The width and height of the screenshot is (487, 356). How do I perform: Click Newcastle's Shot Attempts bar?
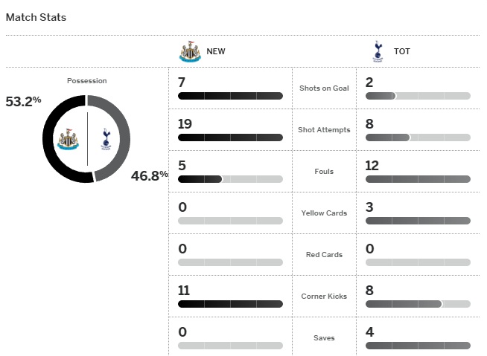tap(230, 137)
